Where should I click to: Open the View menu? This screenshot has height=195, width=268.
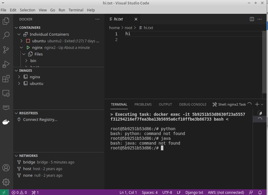pyautogui.click(x=42, y=10)
